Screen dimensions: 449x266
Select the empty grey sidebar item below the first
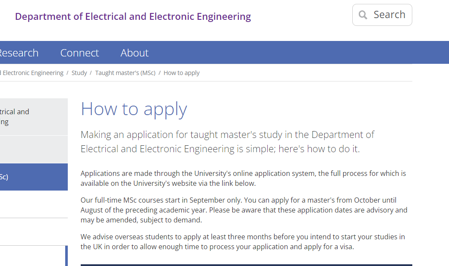pyautogui.click(x=34, y=149)
